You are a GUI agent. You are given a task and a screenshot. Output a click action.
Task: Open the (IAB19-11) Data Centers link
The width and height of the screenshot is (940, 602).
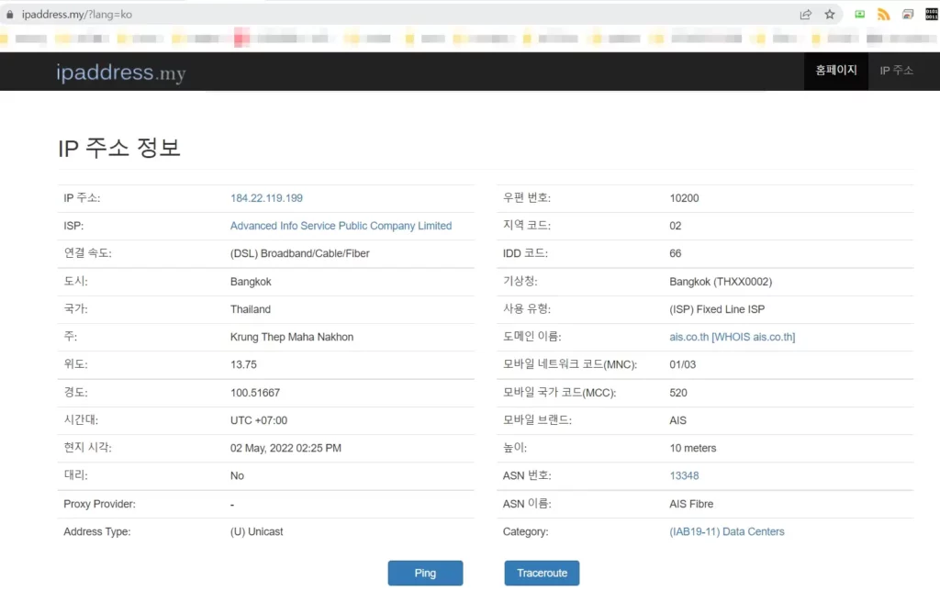727,531
